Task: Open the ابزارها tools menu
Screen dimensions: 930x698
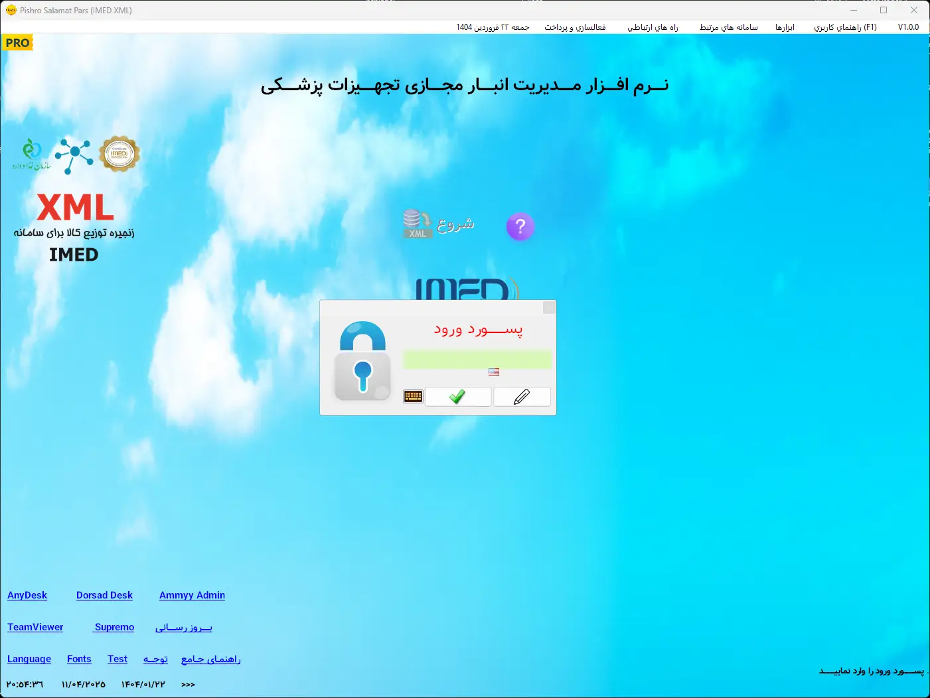Action: pyautogui.click(x=785, y=27)
